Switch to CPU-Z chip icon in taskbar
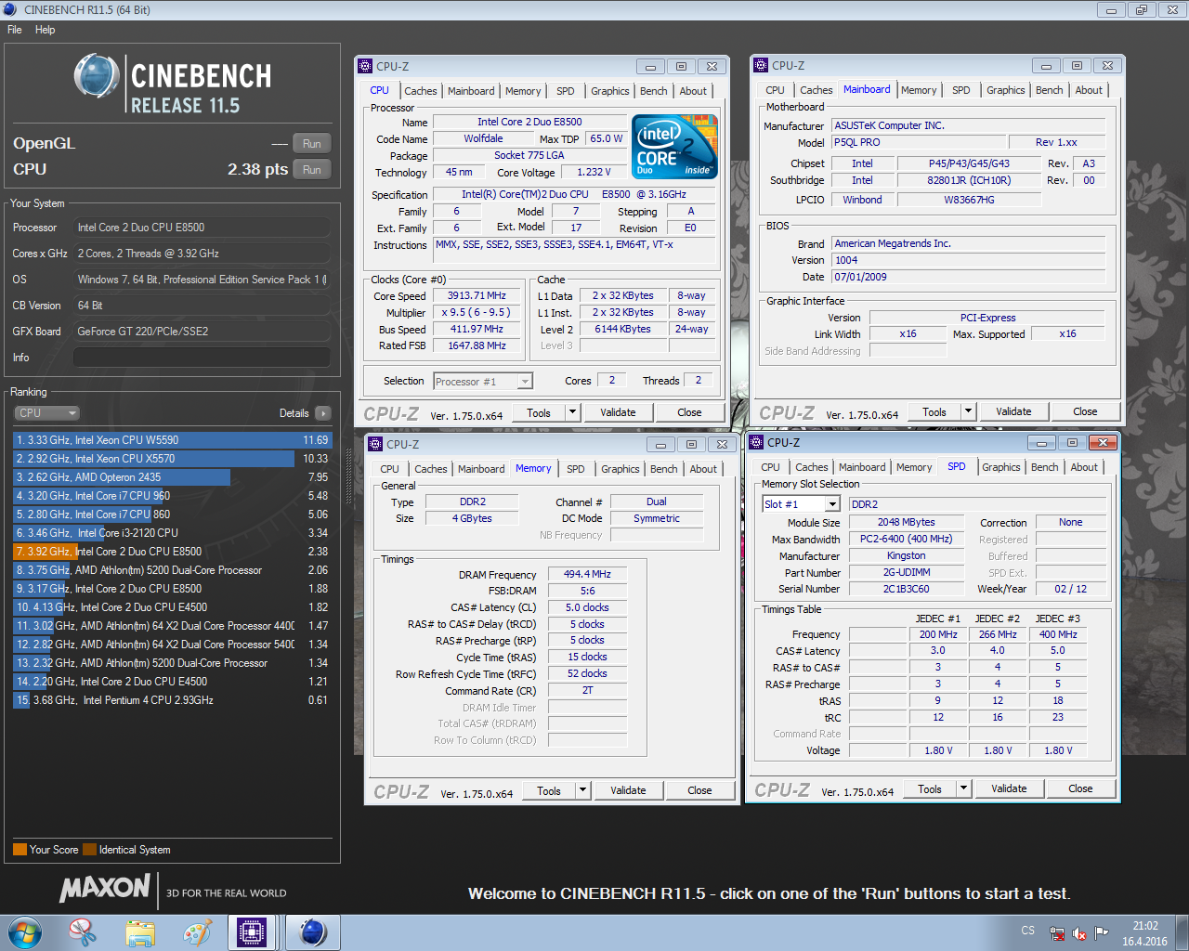 tap(252, 932)
